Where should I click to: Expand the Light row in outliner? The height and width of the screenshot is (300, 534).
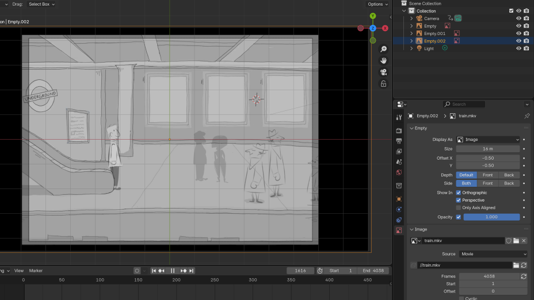[411, 48]
